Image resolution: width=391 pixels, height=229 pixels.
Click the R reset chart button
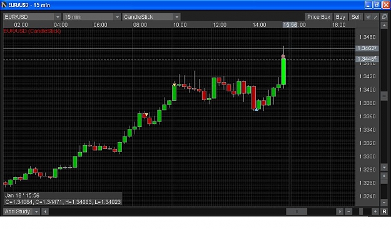384,211
